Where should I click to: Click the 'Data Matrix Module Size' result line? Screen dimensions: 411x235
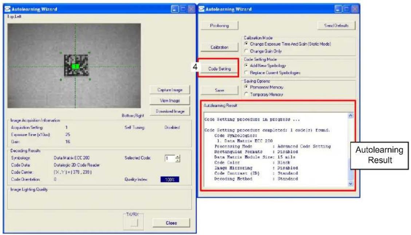click(x=255, y=157)
